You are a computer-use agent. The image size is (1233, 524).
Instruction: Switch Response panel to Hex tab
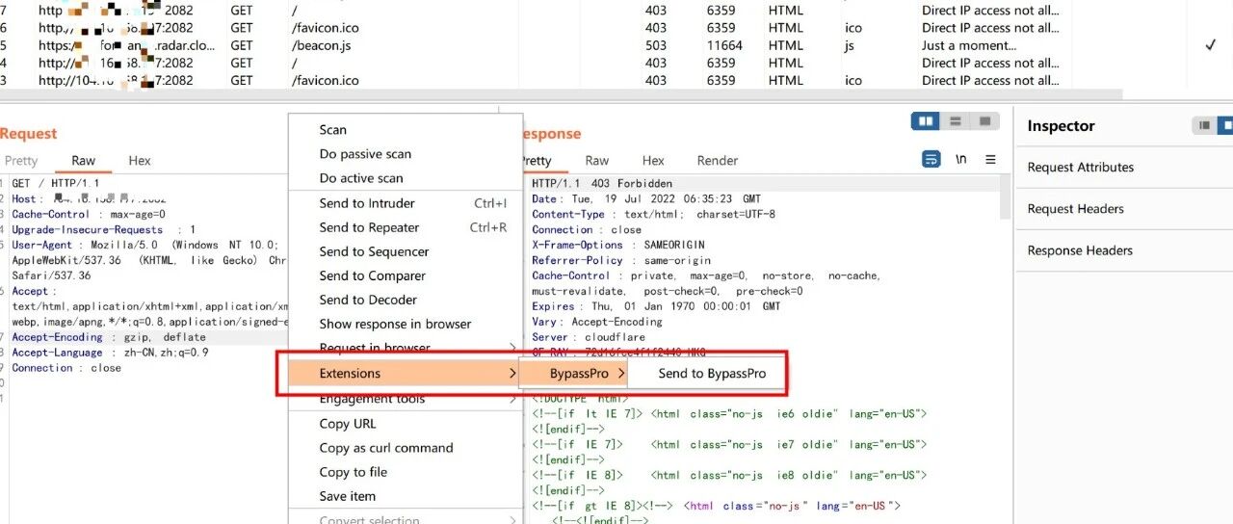pyautogui.click(x=653, y=161)
